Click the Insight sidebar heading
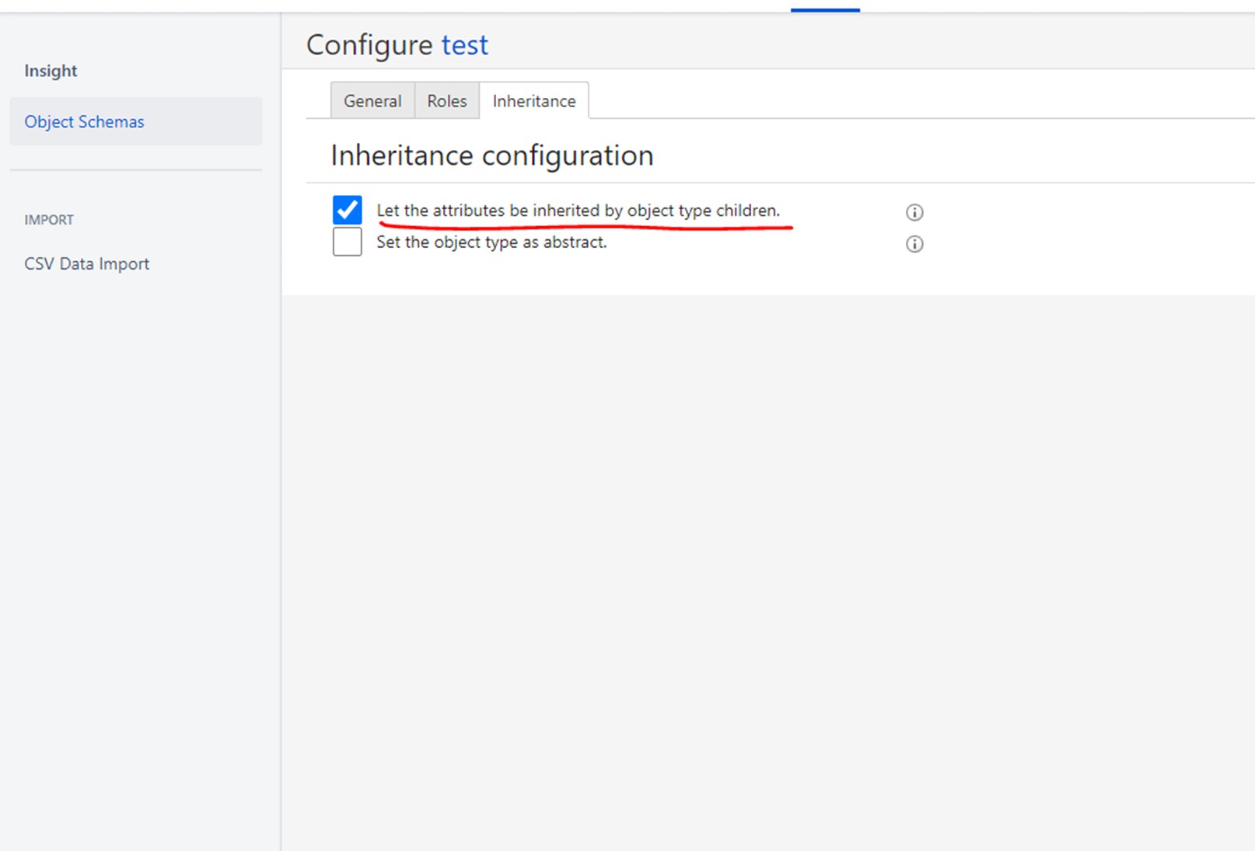1255x851 pixels. click(x=51, y=71)
